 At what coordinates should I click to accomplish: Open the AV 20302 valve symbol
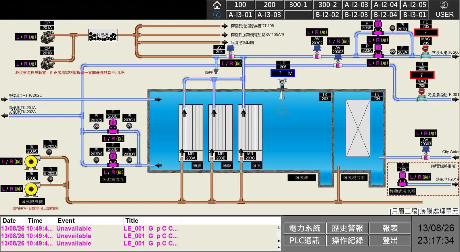pos(317,52)
